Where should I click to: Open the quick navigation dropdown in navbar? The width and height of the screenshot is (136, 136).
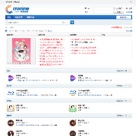click(x=124, y=17)
